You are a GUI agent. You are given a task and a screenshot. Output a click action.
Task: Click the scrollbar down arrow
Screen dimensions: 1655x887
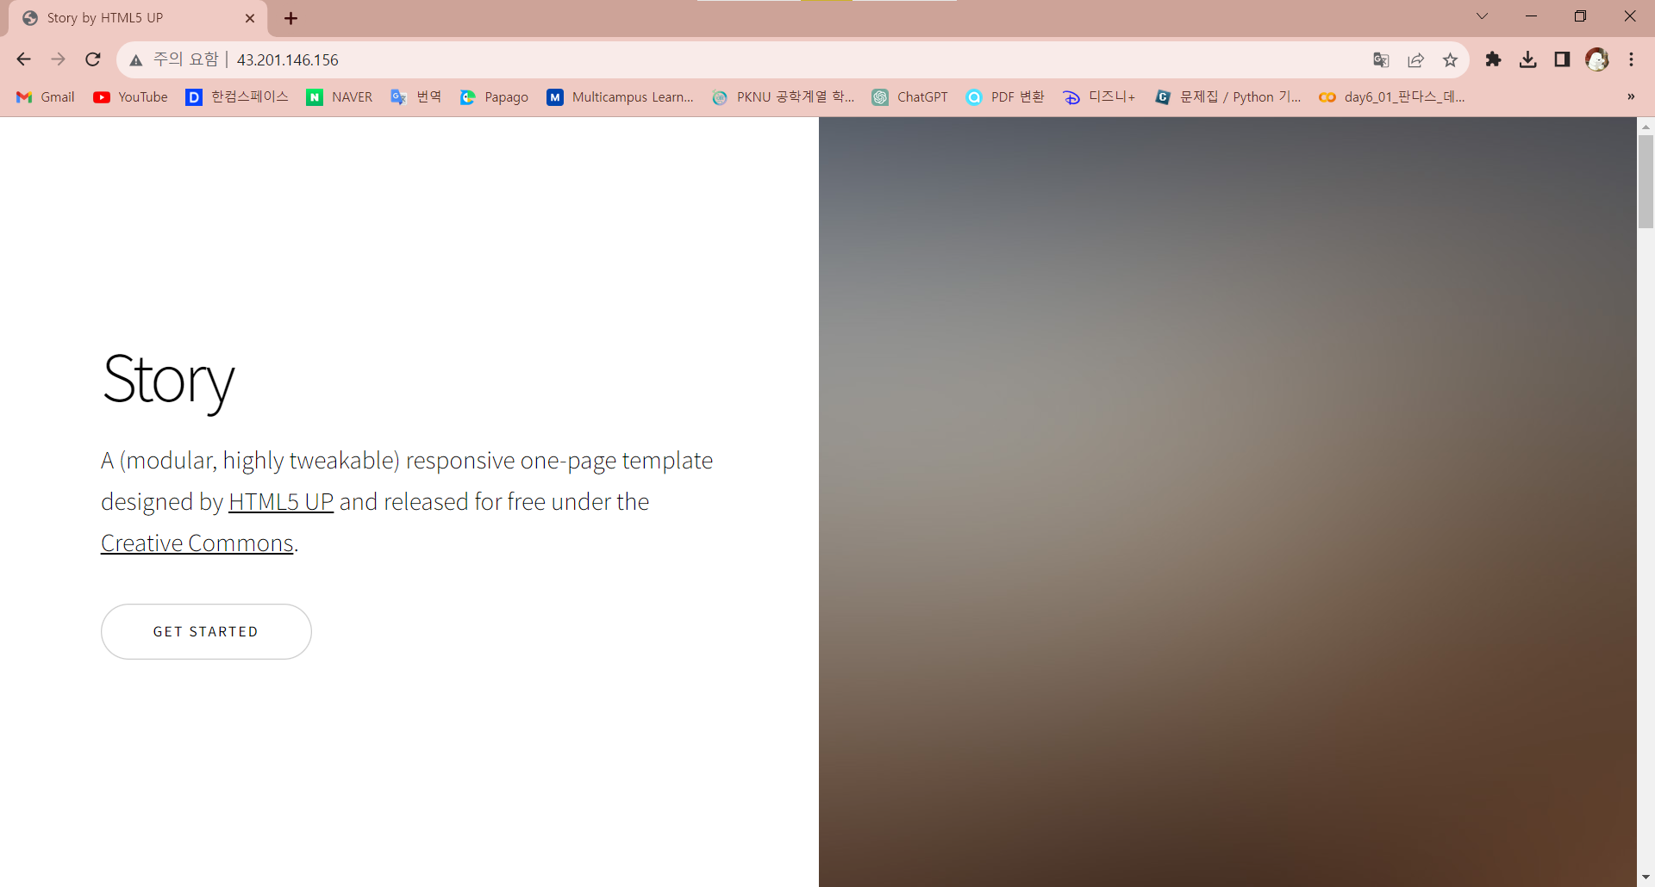[1646, 878]
